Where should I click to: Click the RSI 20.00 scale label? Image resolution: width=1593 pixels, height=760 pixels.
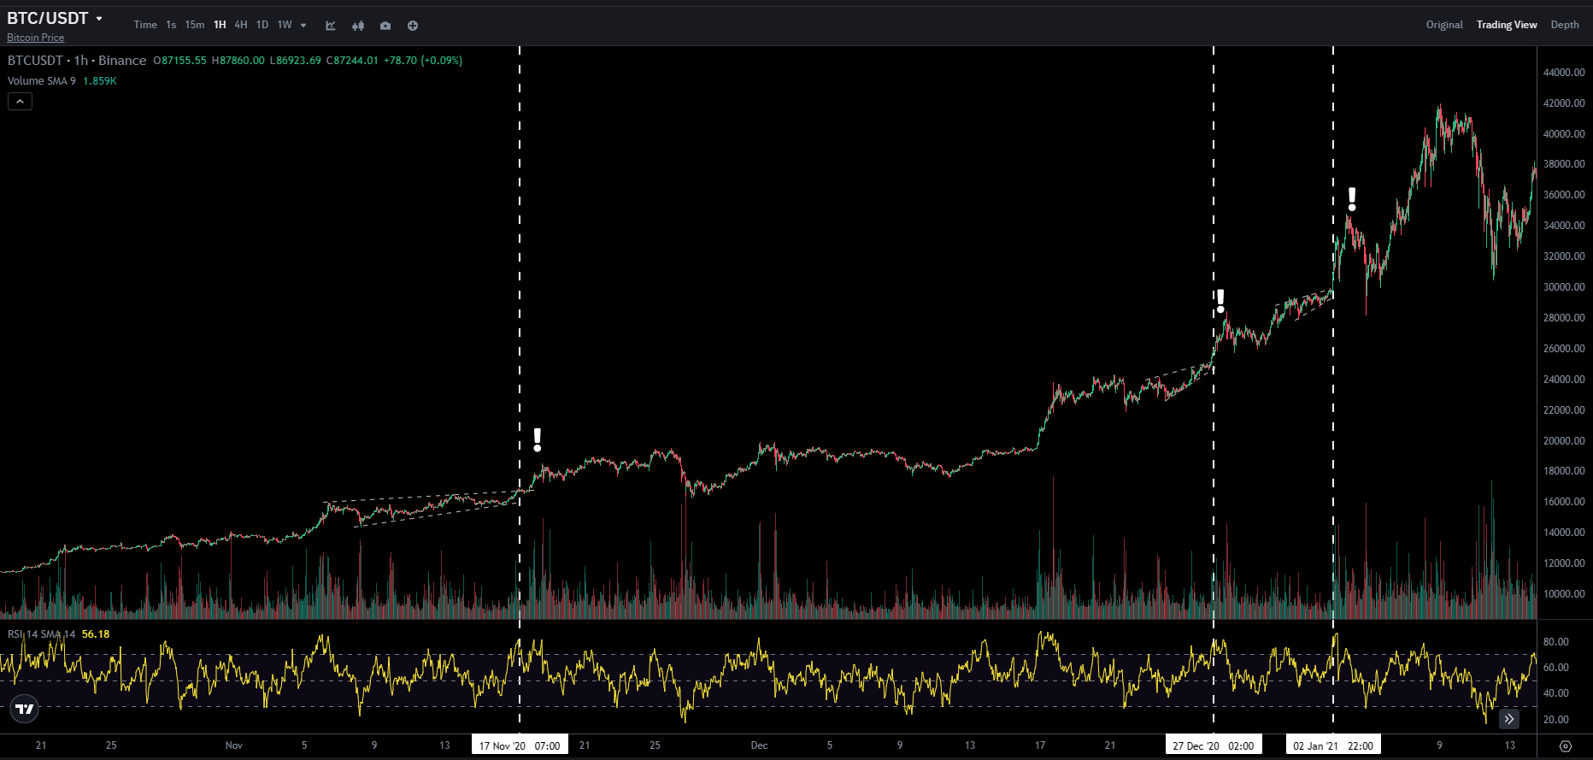click(x=1556, y=720)
